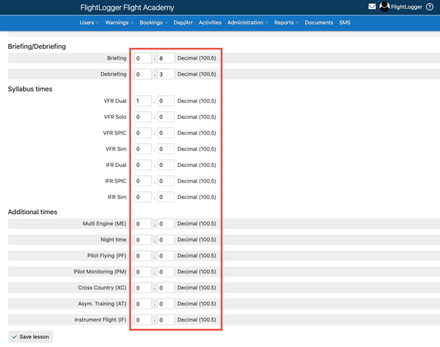Viewport: 440px width, 347px height.
Task: Click the Night time hours field
Action: point(143,240)
